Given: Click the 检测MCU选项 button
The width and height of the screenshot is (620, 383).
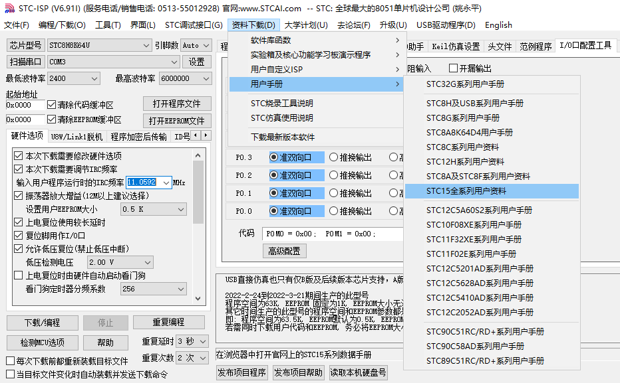Looking at the screenshot, I should point(43,343).
